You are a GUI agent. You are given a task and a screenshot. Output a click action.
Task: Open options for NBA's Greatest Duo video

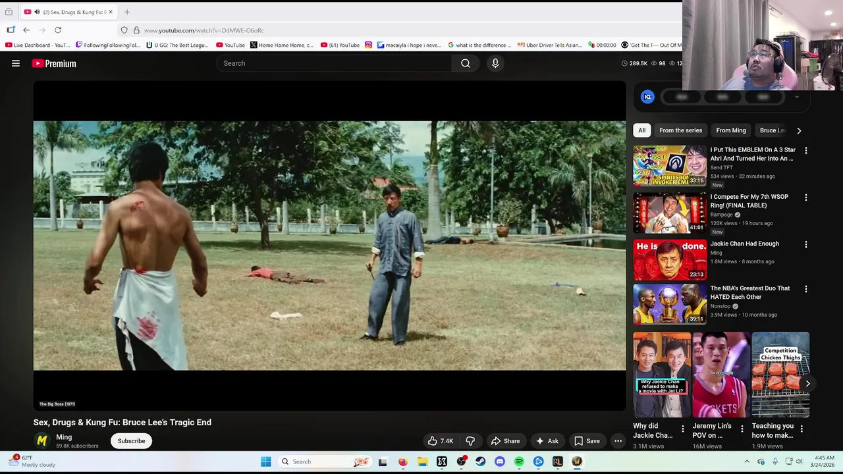[x=805, y=288]
